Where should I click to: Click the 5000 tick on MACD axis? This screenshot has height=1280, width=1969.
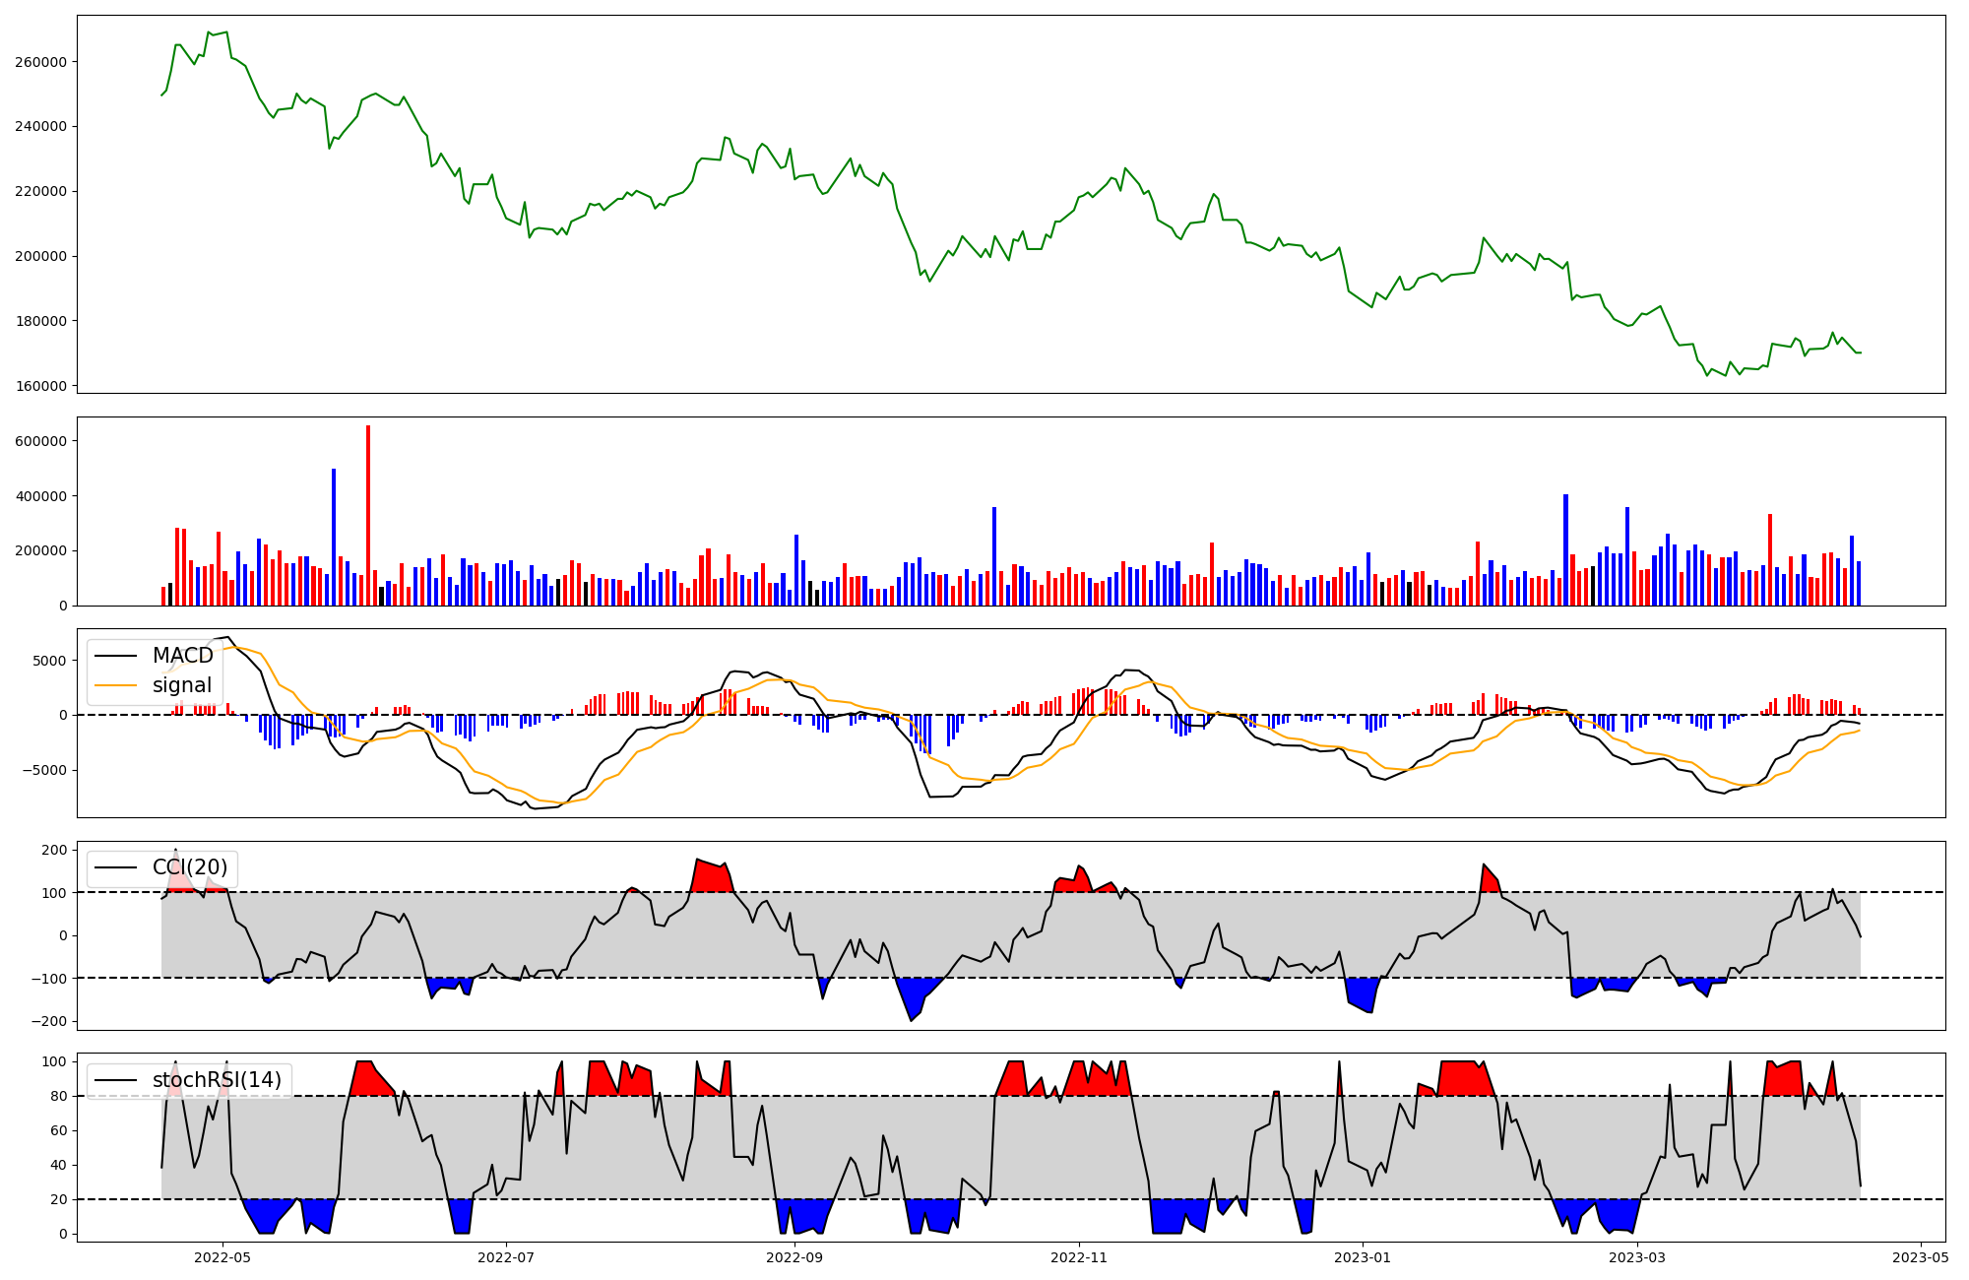pyautogui.click(x=49, y=661)
